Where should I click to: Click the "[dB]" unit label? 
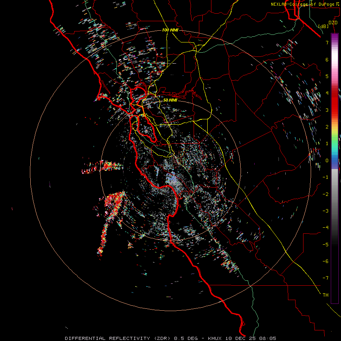click(324, 26)
